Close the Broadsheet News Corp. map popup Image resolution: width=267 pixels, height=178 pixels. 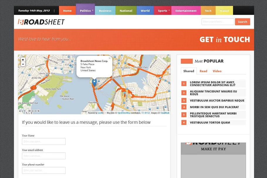click(110, 58)
